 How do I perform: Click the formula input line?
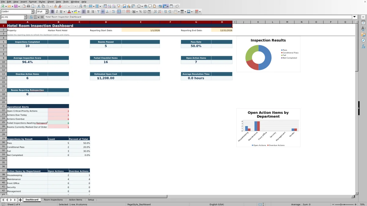(198, 17)
